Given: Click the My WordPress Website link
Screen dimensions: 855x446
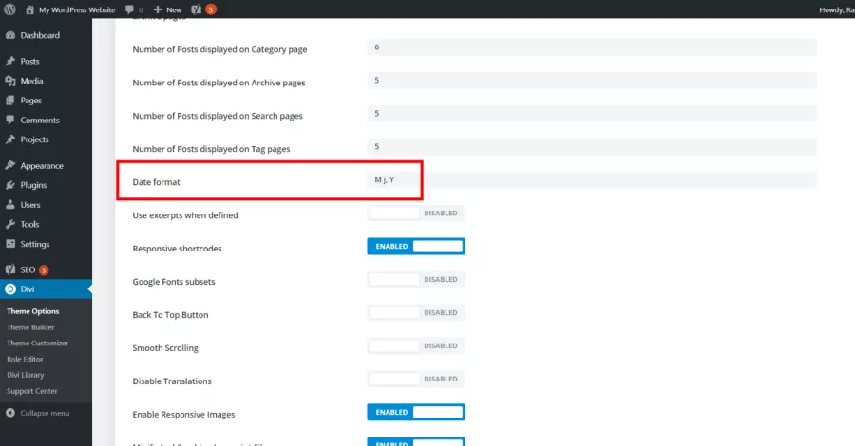Looking at the screenshot, I should (x=77, y=9).
